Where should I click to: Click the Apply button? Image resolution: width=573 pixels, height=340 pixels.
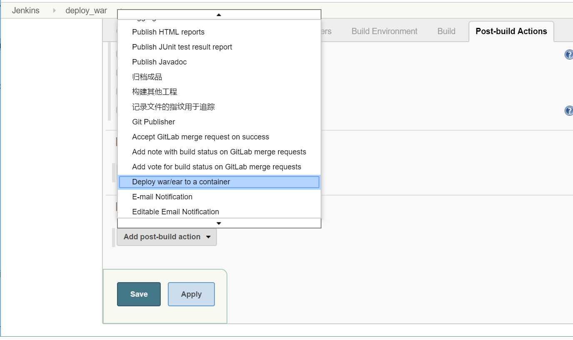coord(191,294)
